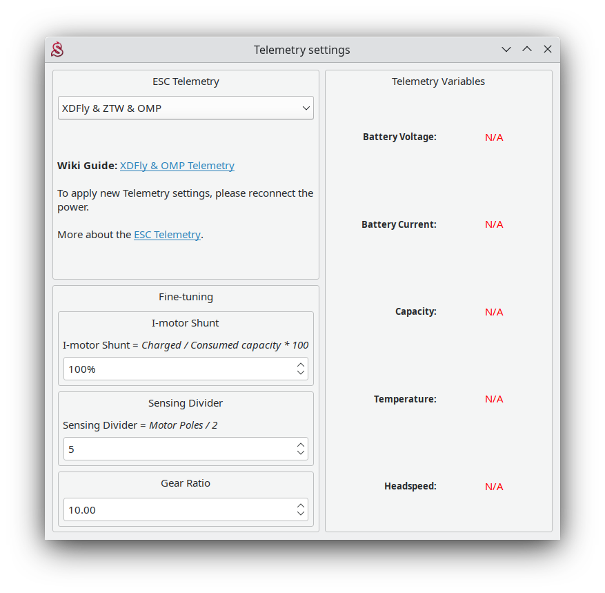The image size is (605, 593).
Task: Click the Headspeed N/A value
Action: point(494,487)
